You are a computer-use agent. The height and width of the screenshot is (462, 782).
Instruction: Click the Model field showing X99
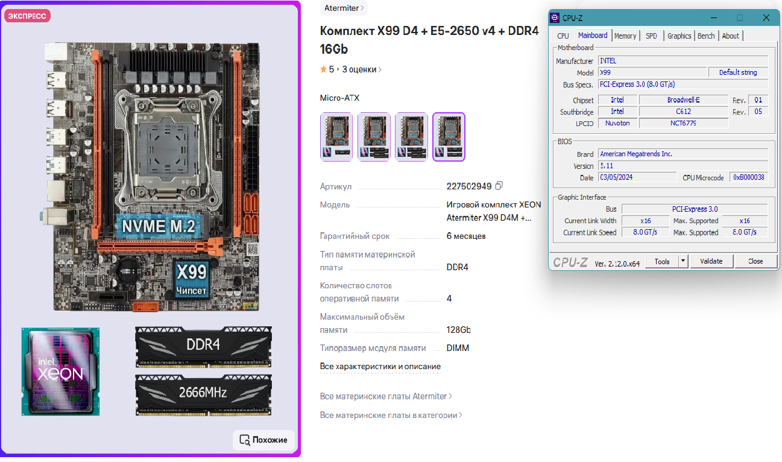click(652, 72)
